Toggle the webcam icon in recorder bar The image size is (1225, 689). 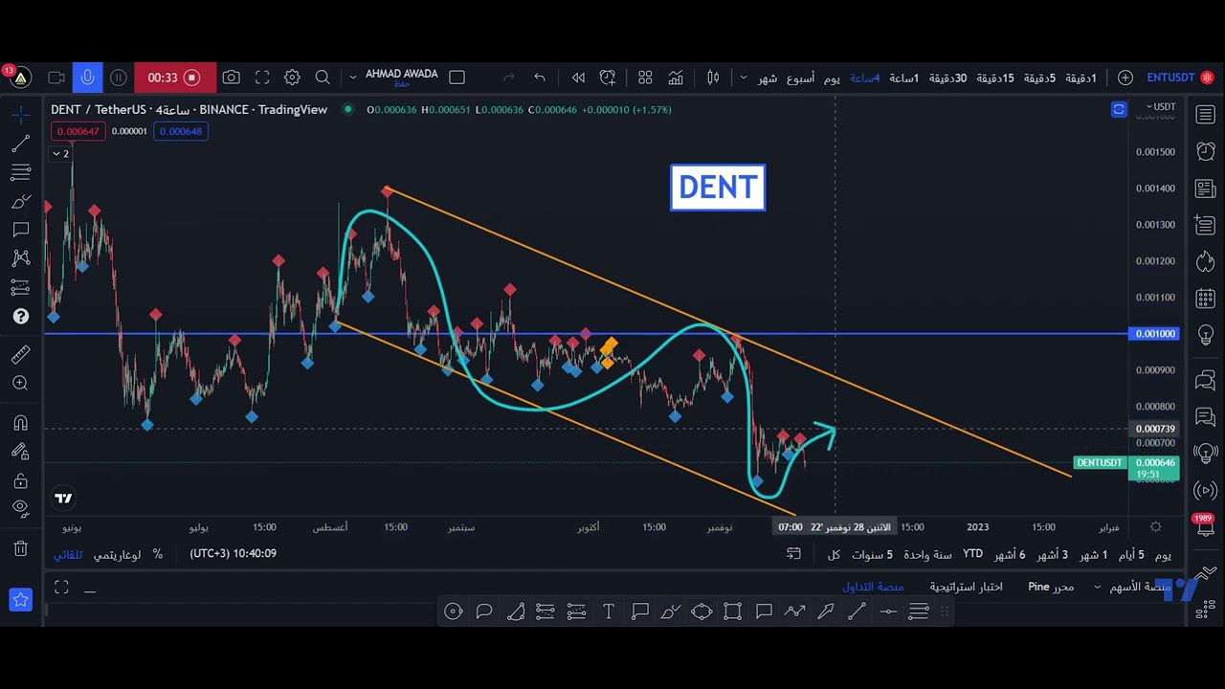point(56,78)
